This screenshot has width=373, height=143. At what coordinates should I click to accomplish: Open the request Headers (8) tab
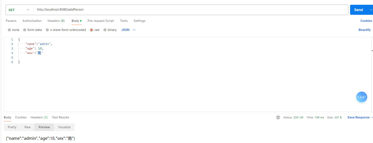pyautogui.click(x=56, y=21)
